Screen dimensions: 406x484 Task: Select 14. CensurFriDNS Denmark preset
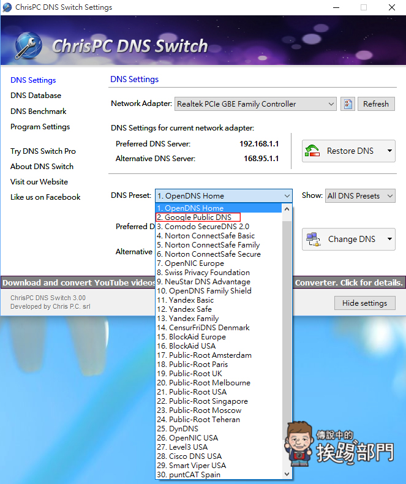[219, 328]
